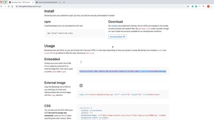Click the Usage heading
Viewport: 214px width, 120px height.
tap(49, 46)
